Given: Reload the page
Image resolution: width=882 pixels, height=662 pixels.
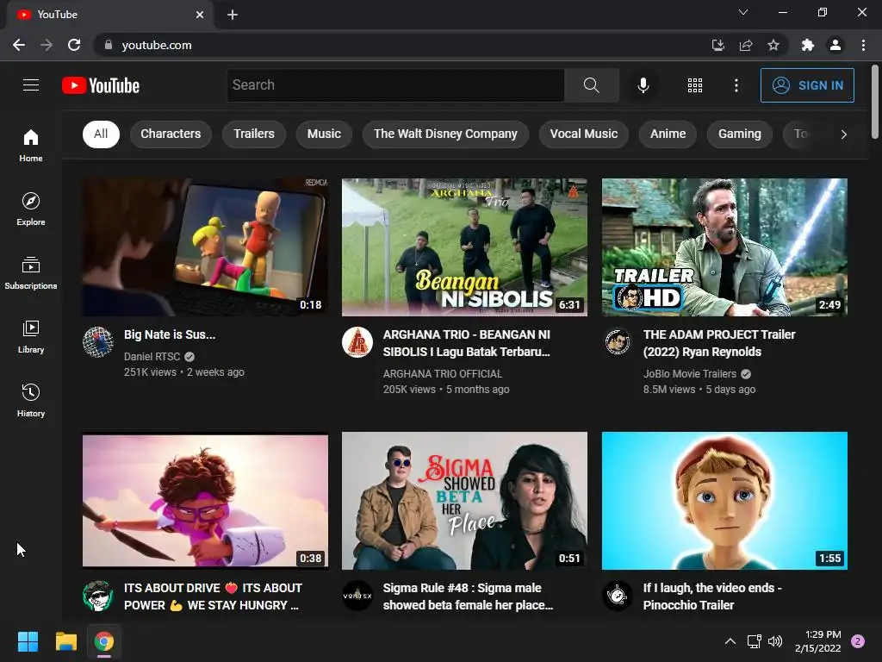Looking at the screenshot, I should (74, 45).
